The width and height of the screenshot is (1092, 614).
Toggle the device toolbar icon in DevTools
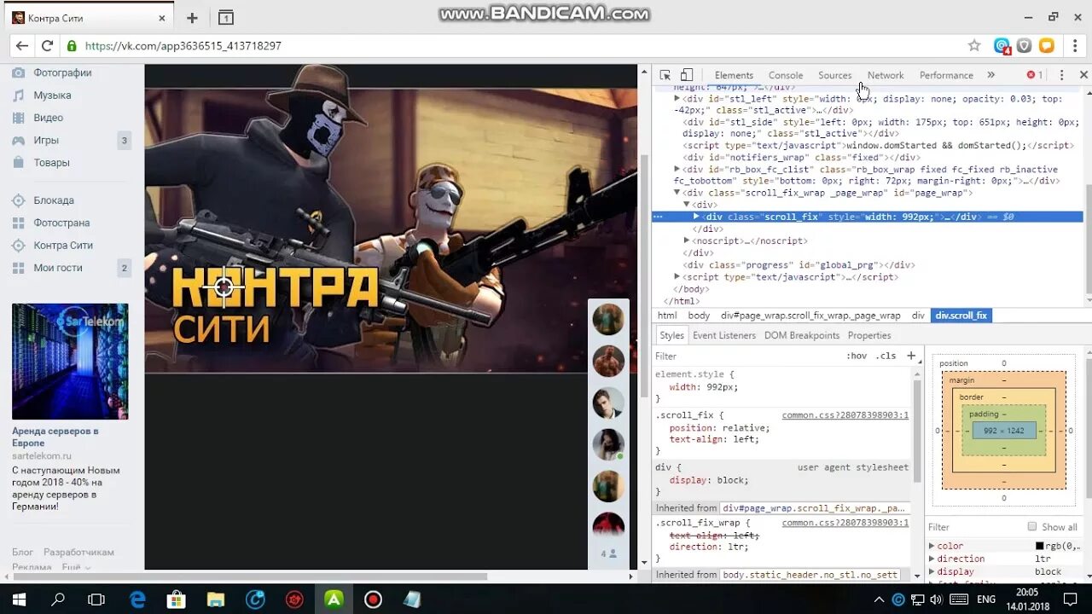pyautogui.click(x=687, y=75)
